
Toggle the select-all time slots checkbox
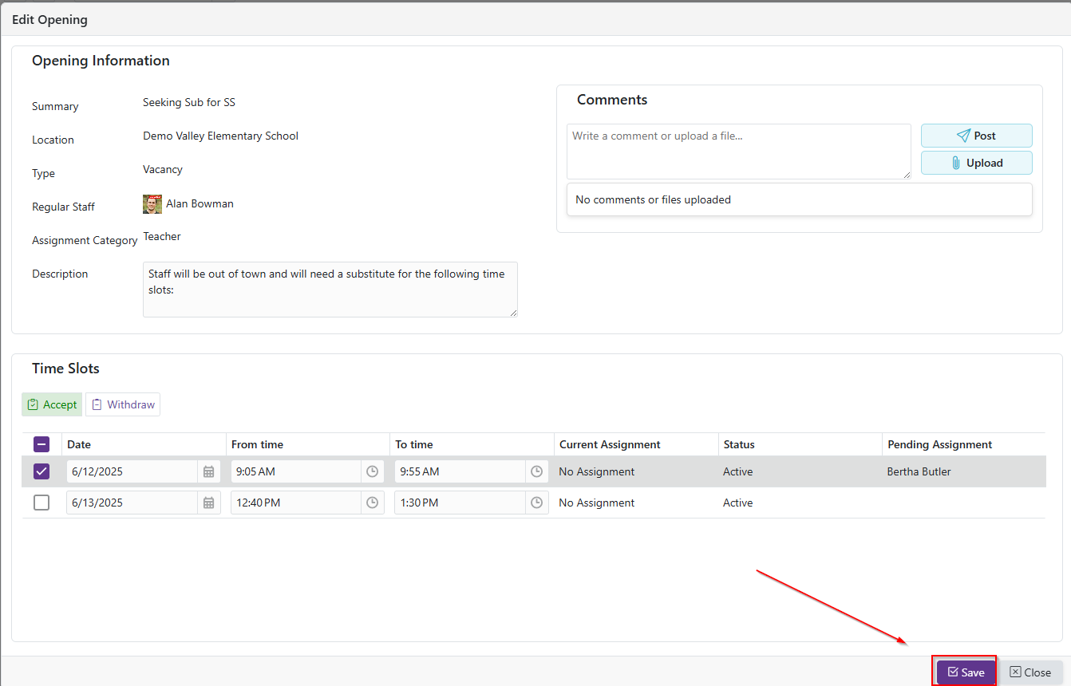[41, 444]
